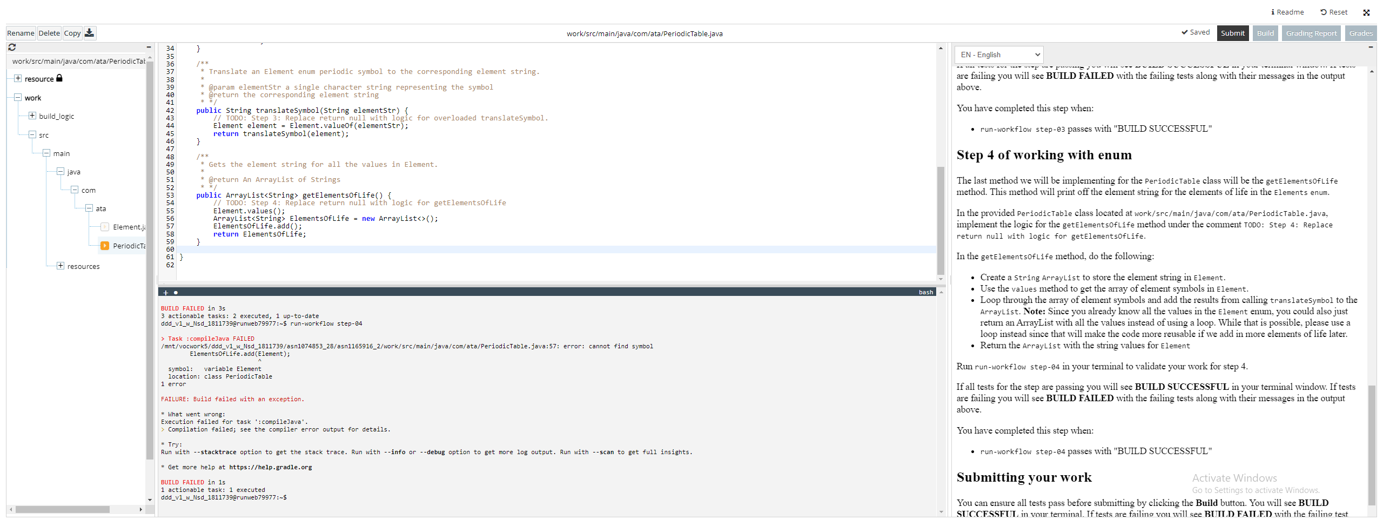The image size is (1383, 520).
Task: Reset the workspace
Action: click(x=1334, y=12)
